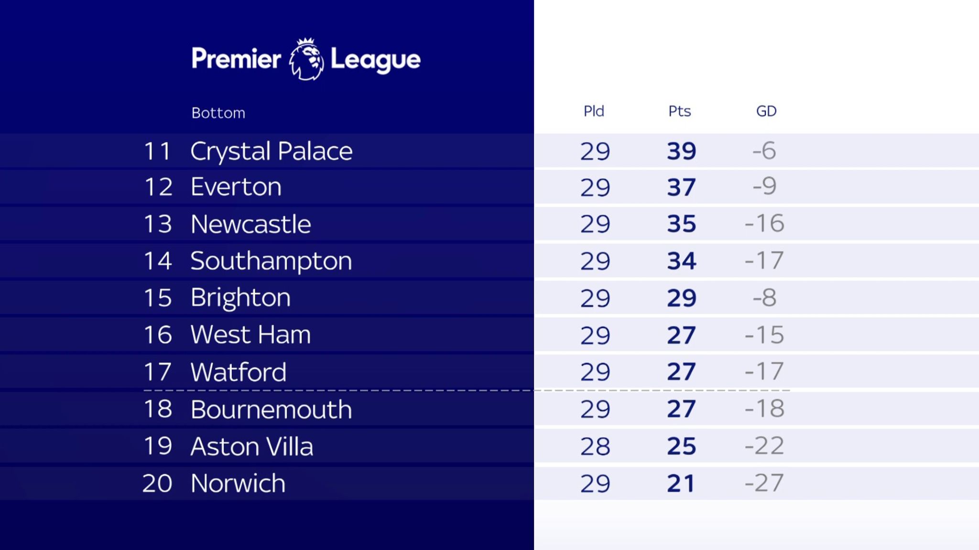Click the Pts column header

[680, 111]
